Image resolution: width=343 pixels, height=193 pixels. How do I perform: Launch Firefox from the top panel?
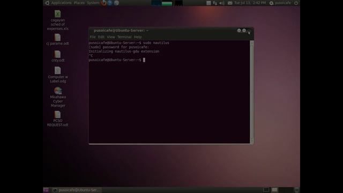(103, 3)
